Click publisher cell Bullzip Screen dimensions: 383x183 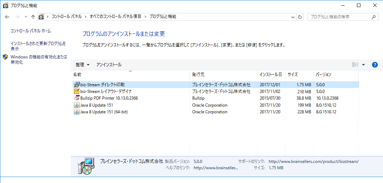point(198,98)
